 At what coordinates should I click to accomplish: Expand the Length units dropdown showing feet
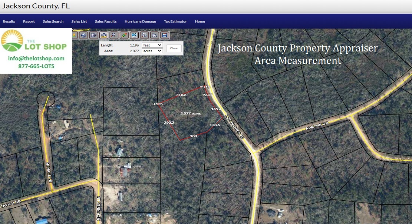tap(152, 45)
